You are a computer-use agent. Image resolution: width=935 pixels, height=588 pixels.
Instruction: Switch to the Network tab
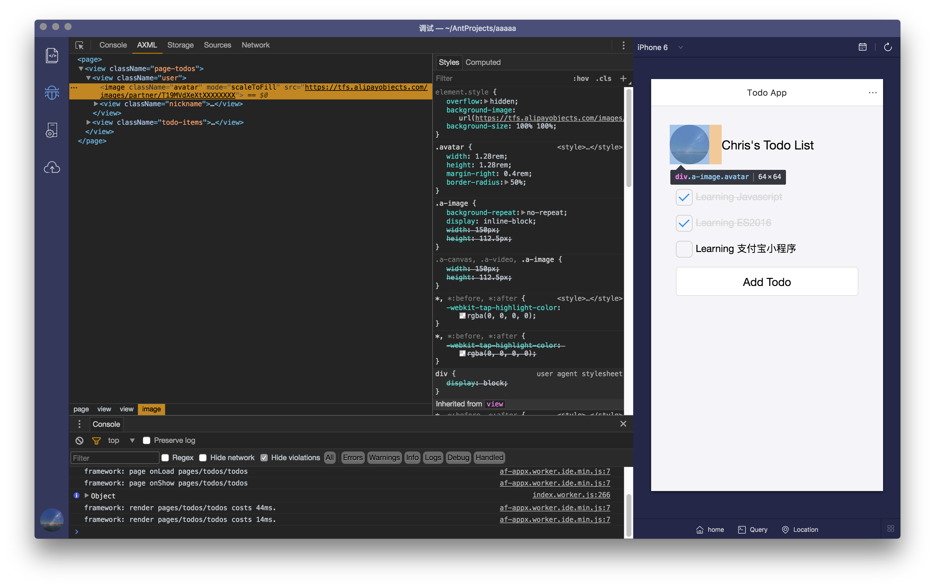pyautogui.click(x=255, y=45)
